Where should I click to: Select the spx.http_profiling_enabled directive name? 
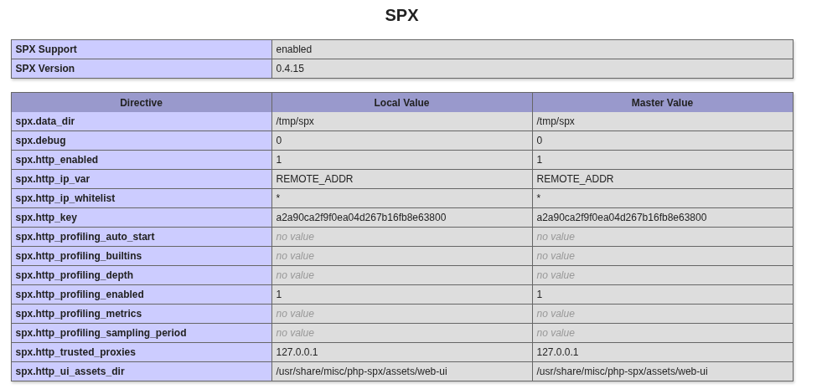(80, 294)
